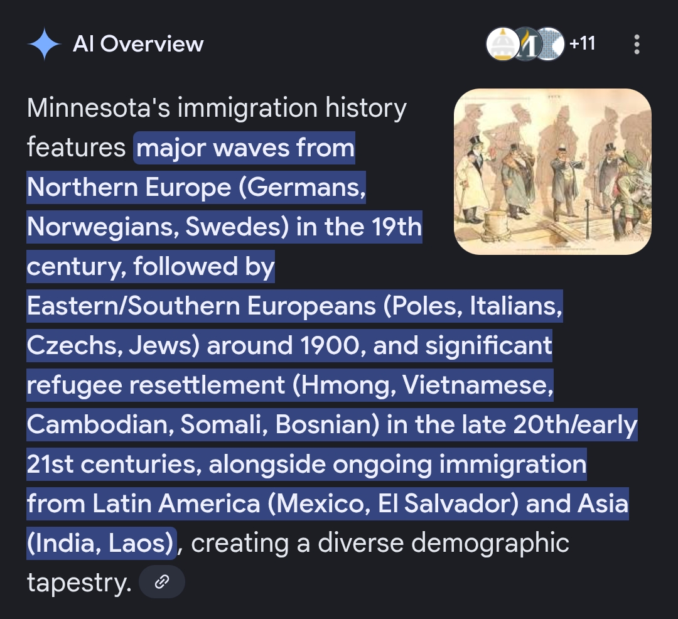
Task: Click the Minnesota map source icon
Action: [550, 45]
